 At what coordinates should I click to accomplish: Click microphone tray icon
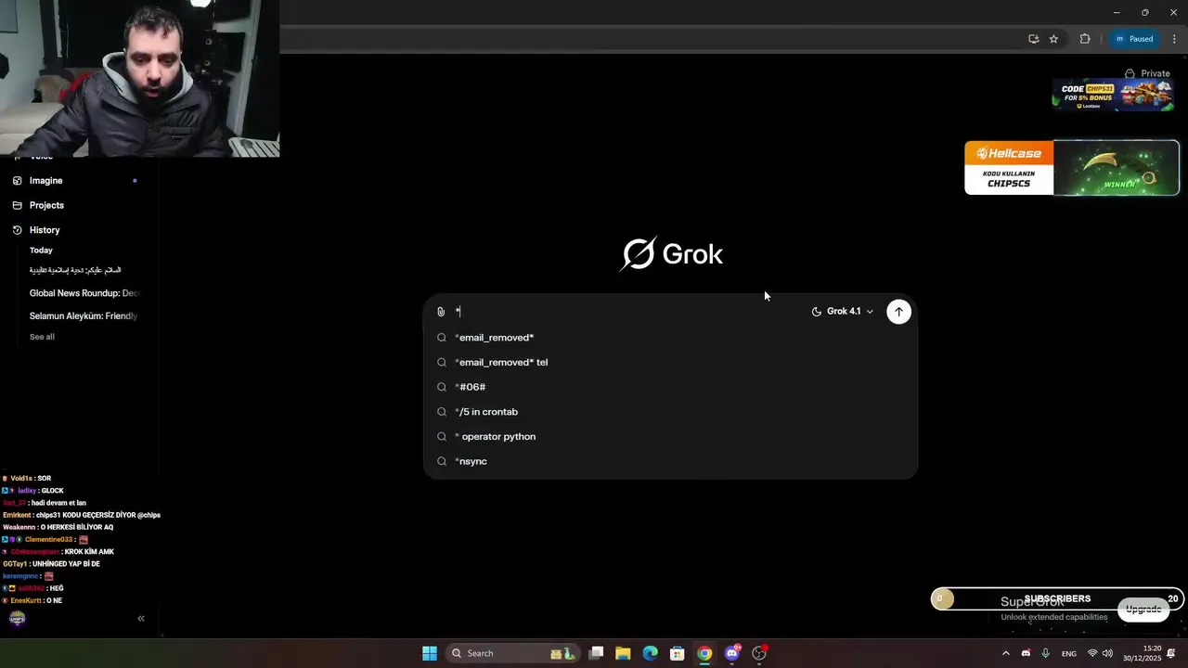(1046, 653)
